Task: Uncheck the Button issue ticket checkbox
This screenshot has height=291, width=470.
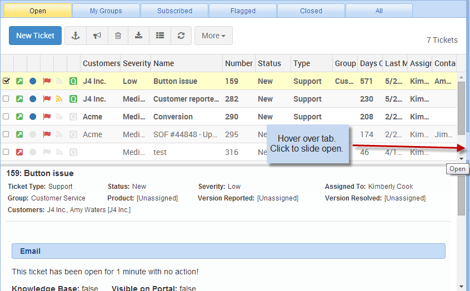Action: point(6,81)
